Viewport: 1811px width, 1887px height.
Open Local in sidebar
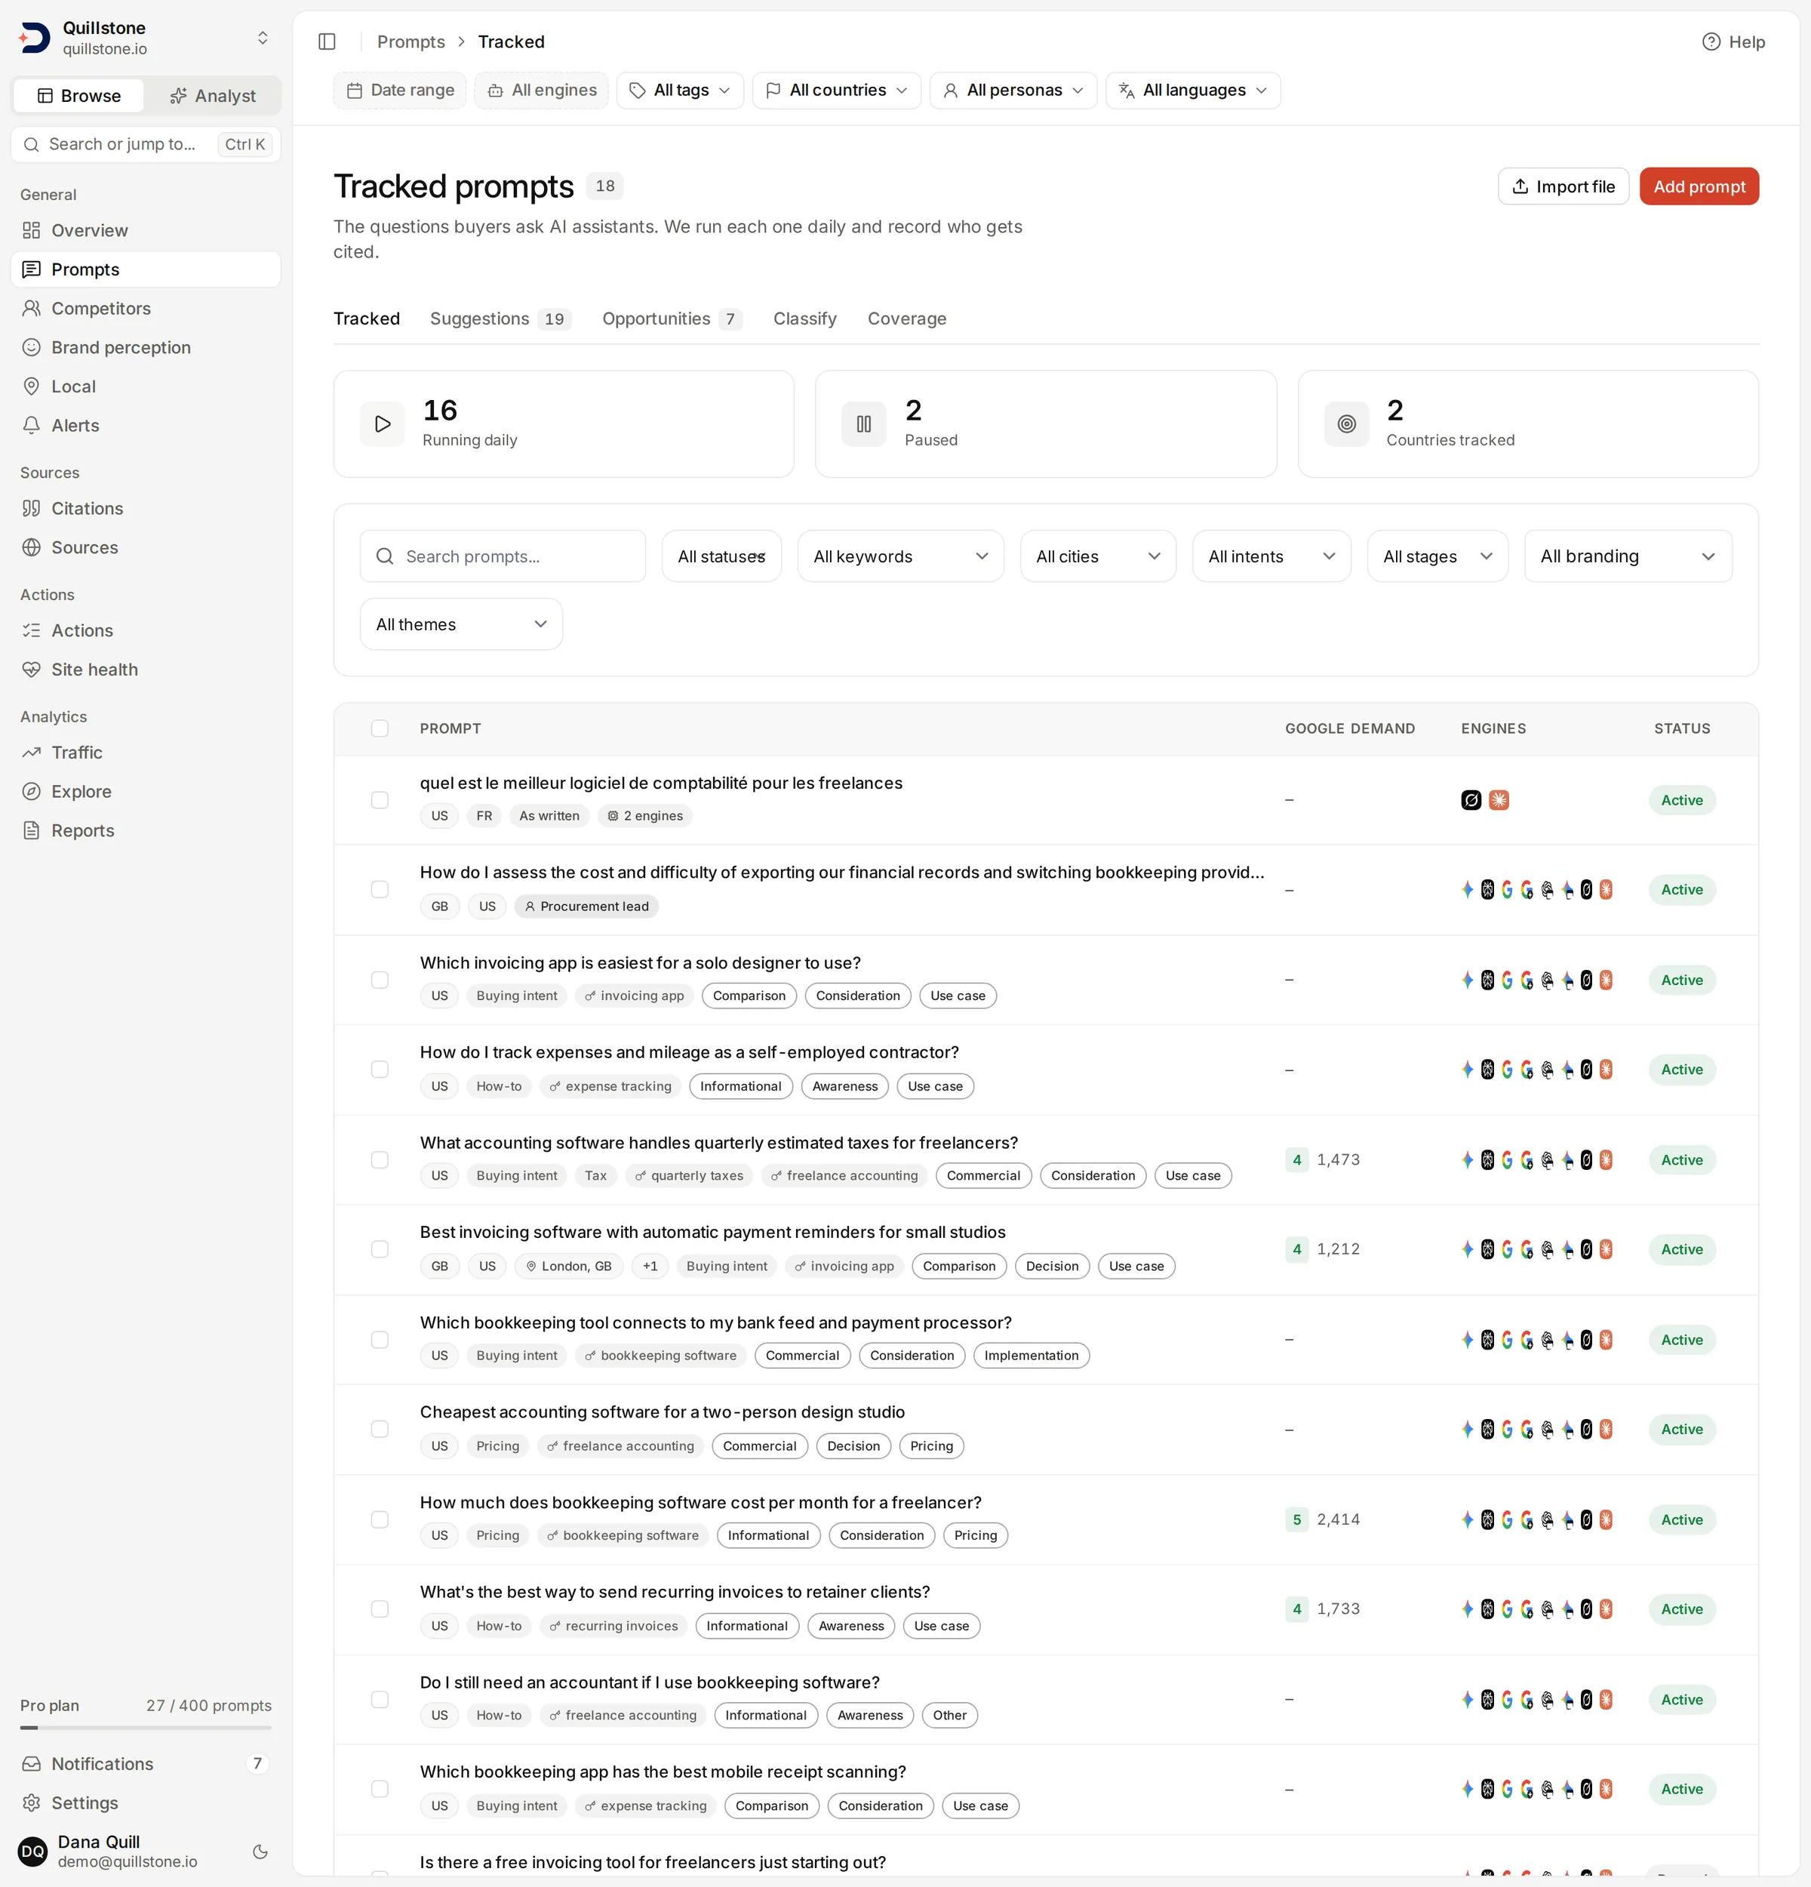(x=146, y=386)
